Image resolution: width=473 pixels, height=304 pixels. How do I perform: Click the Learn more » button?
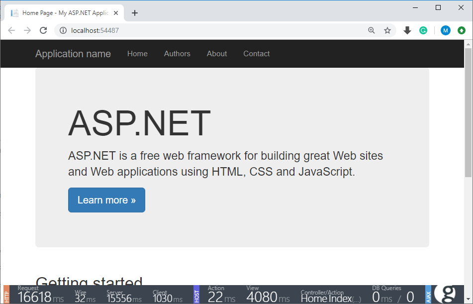(x=106, y=200)
